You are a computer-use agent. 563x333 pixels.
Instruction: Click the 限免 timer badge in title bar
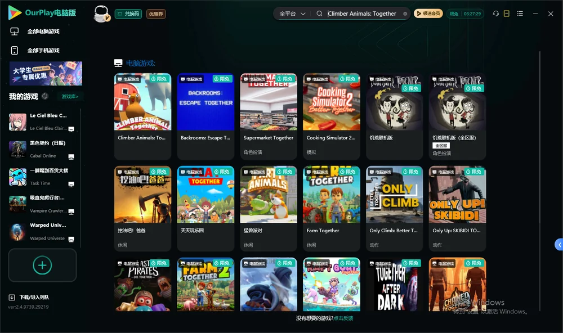tap(465, 13)
